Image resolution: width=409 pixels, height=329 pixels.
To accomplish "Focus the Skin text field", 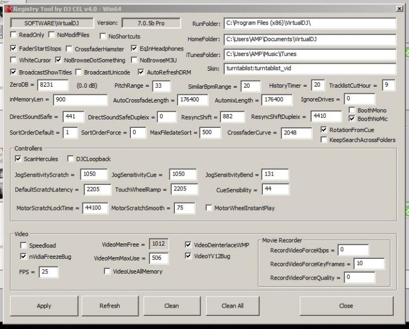I will click(x=309, y=69).
